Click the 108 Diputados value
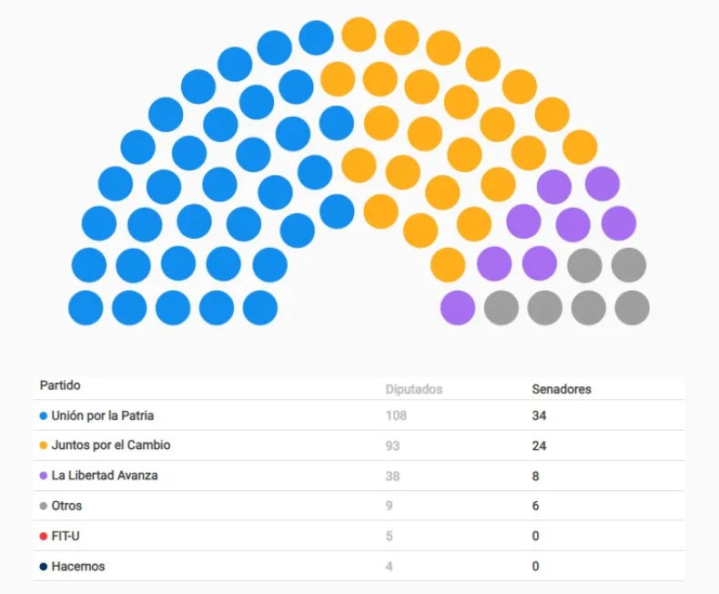Screen dimensions: 719x594 click(396, 416)
